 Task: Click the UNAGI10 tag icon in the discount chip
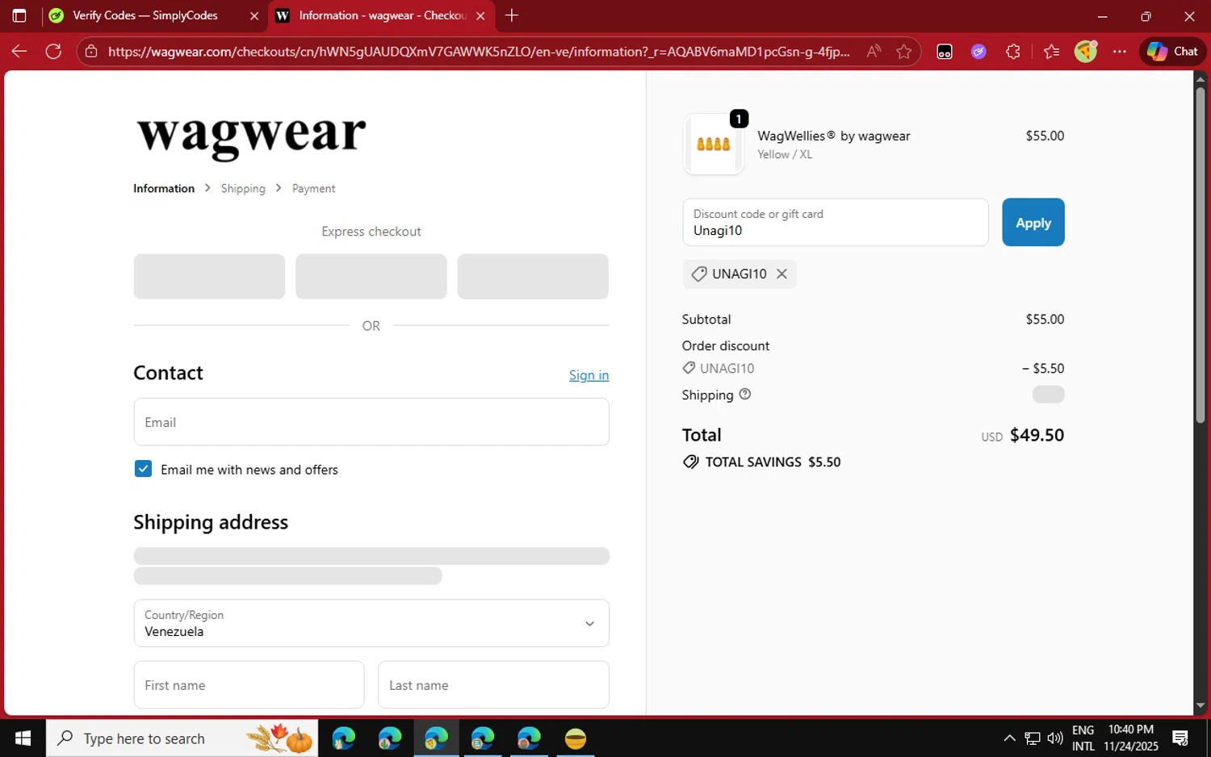pyautogui.click(x=699, y=274)
